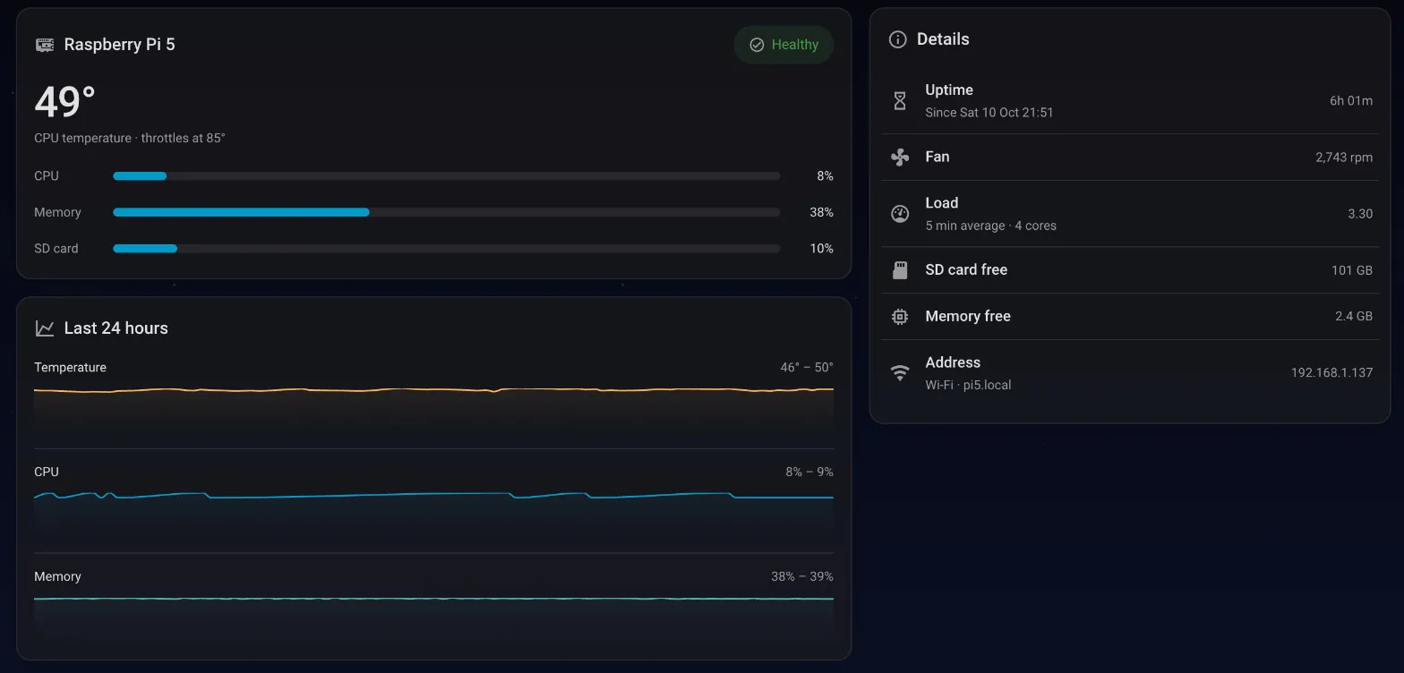Viewport: 1404px width, 673px height.
Task: Click the Fan icon
Action: 900,158
